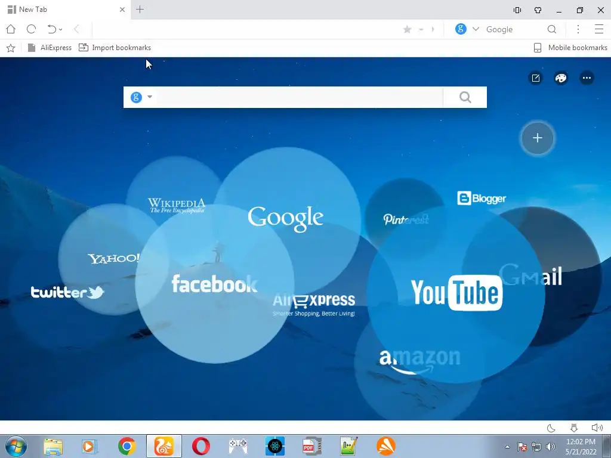
Task: Open the AliExpress speed dial shortcut
Action: click(x=314, y=305)
